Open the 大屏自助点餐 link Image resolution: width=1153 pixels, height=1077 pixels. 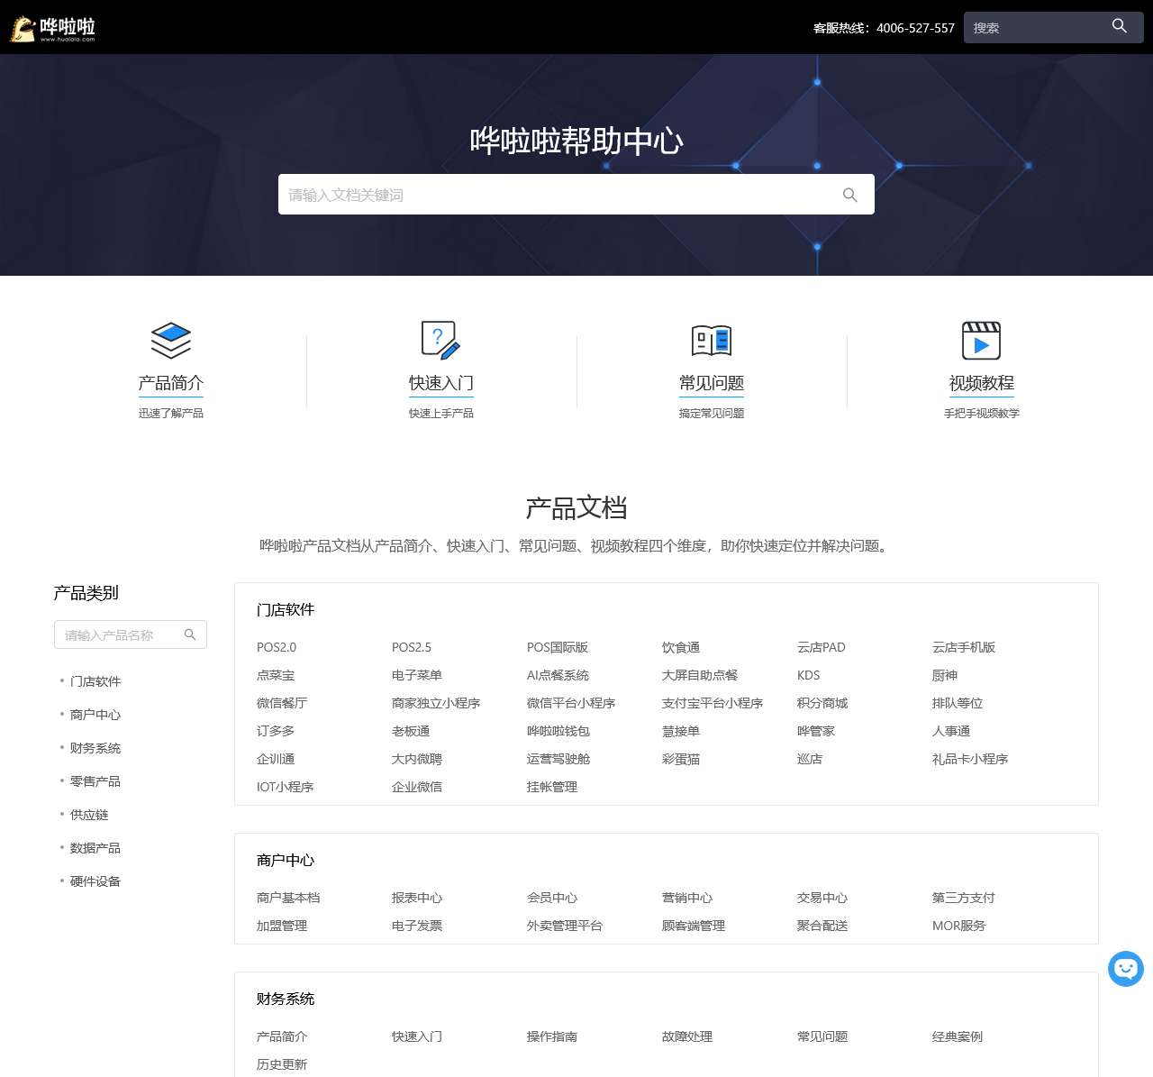coord(700,675)
